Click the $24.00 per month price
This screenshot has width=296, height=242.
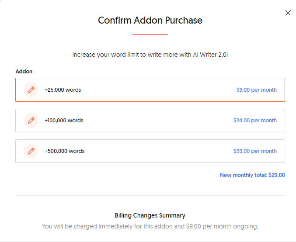click(x=255, y=121)
